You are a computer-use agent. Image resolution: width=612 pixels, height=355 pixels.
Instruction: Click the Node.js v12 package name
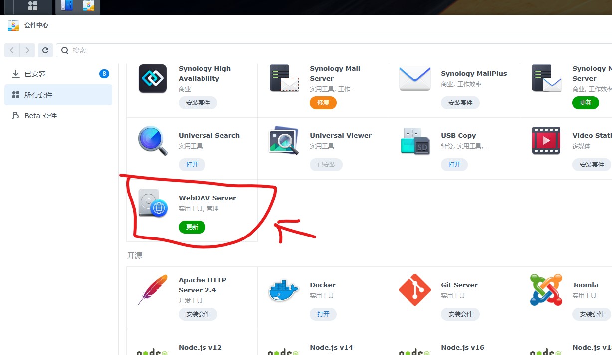[x=201, y=348]
